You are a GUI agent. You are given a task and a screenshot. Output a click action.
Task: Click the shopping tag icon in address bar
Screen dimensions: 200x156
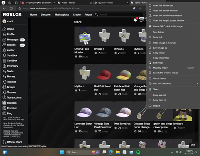pyautogui.click(x=134, y=8)
